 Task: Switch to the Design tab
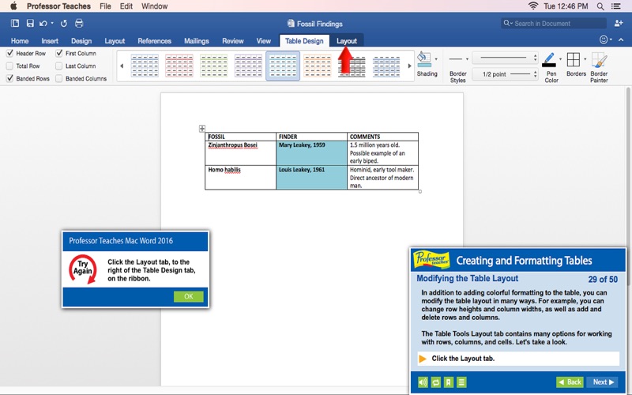click(81, 41)
